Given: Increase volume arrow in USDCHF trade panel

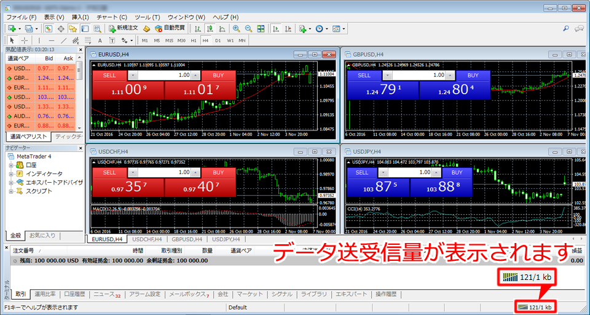Looking at the screenshot, I should pyautogui.click(x=195, y=172).
